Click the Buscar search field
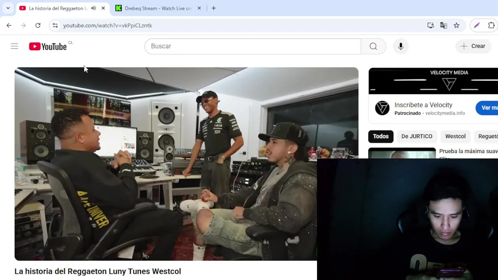 click(x=253, y=46)
